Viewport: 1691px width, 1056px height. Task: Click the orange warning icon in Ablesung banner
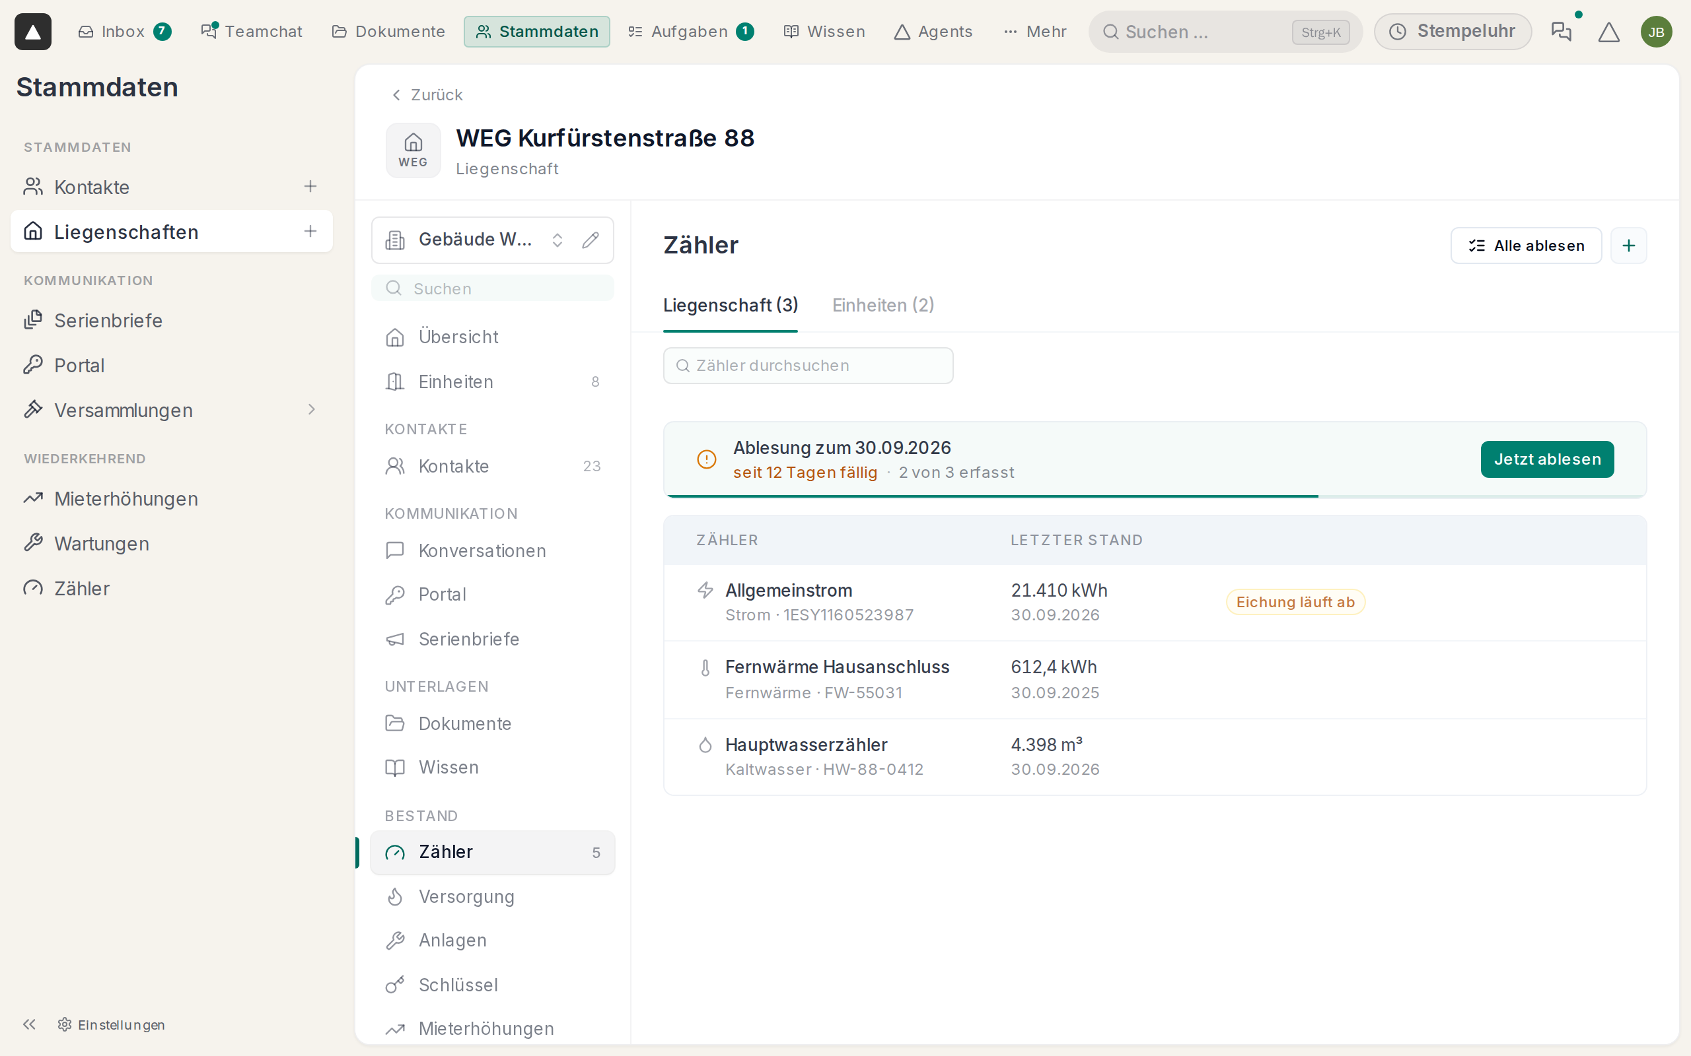tap(706, 459)
